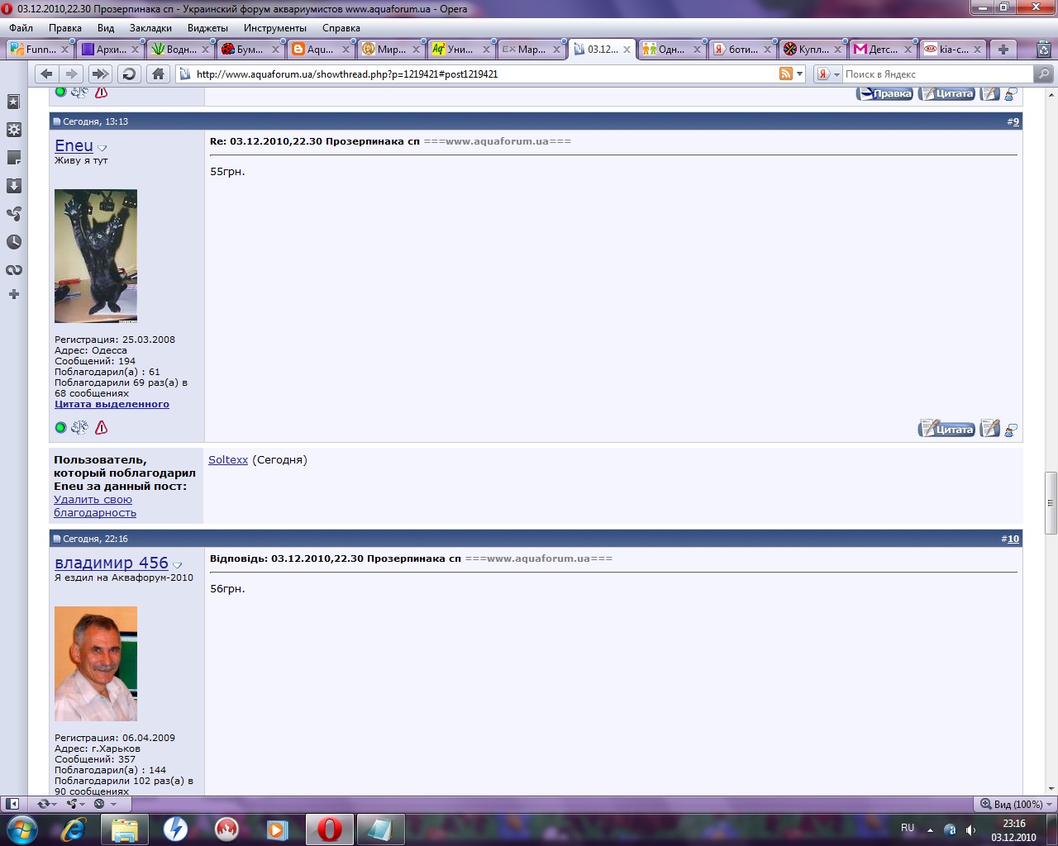The image size is (1058, 846).
Task: Click the RSS feed icon in address bar
Action: [x=785, y=74]
